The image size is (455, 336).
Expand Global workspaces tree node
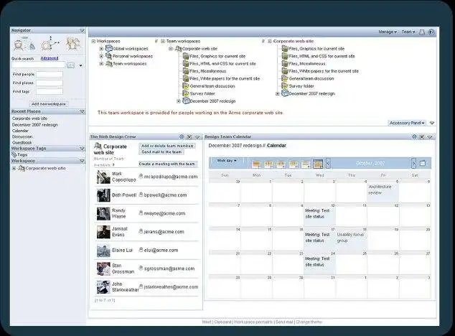point(101,49)
